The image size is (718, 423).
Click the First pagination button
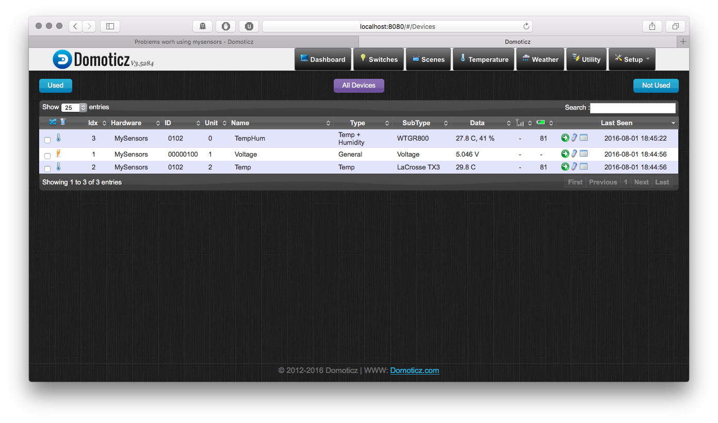pyautogui.click(x=575, y=182)
